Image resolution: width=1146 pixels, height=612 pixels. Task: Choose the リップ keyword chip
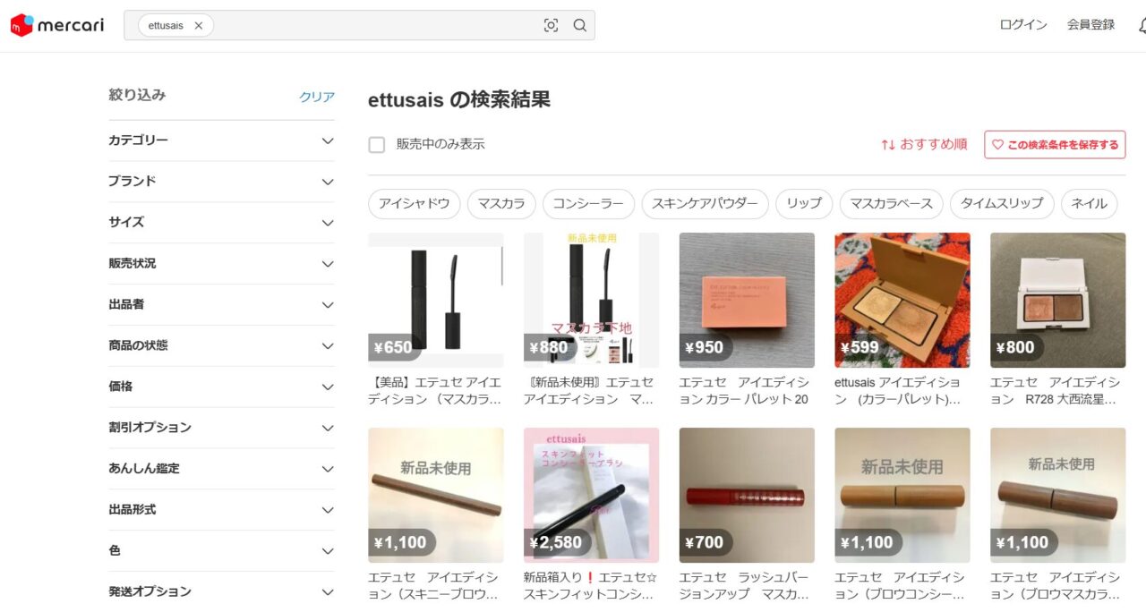tap(804, 204)
